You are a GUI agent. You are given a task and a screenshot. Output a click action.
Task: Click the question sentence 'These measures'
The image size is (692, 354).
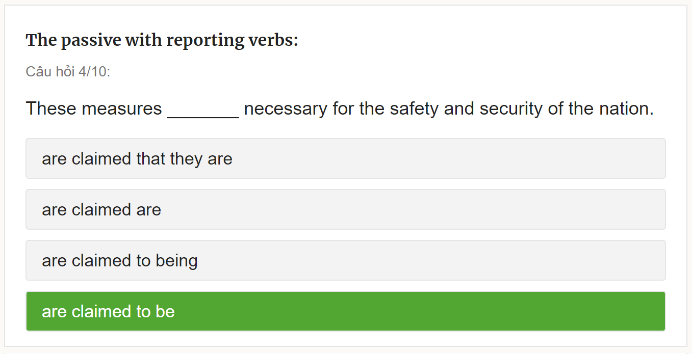93,108
